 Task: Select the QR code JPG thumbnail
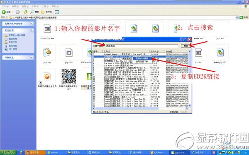tap(69, 76)
